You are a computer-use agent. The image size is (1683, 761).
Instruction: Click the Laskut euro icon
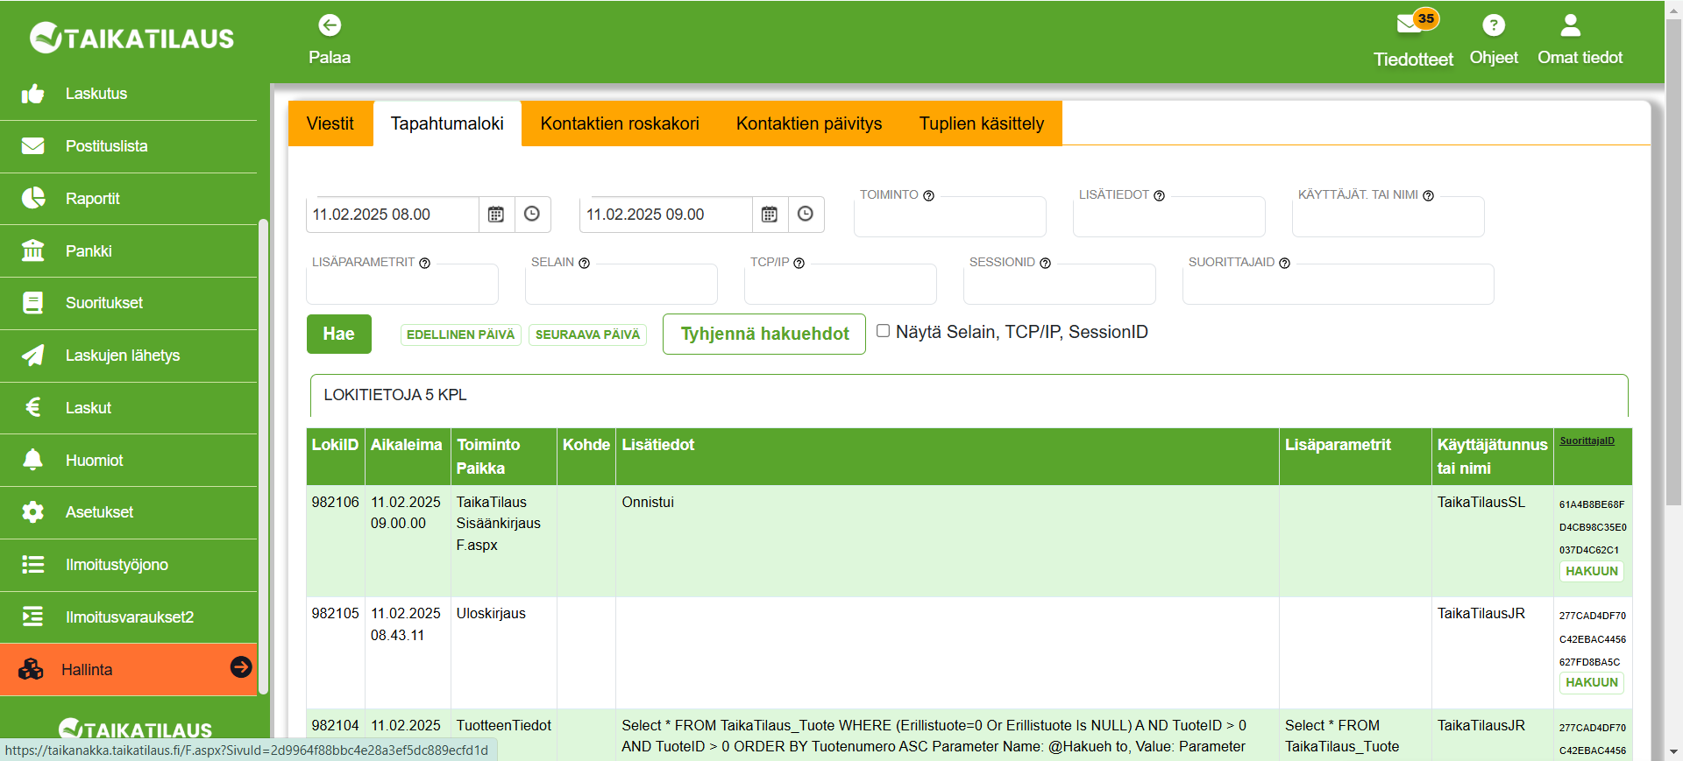32,407
